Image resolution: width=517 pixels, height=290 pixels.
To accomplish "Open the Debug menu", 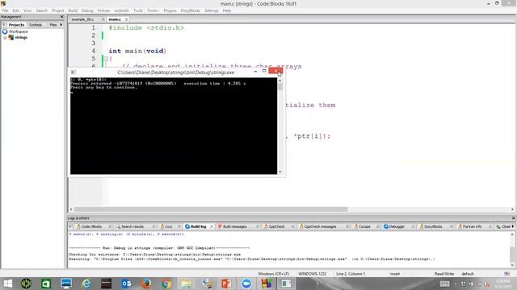I will tap(87, 10).
